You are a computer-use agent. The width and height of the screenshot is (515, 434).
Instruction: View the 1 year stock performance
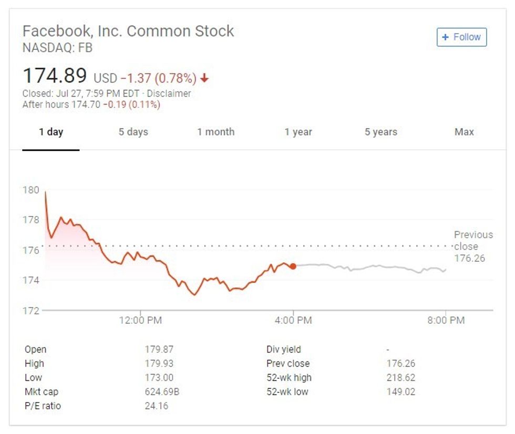(x=297, y=132)
